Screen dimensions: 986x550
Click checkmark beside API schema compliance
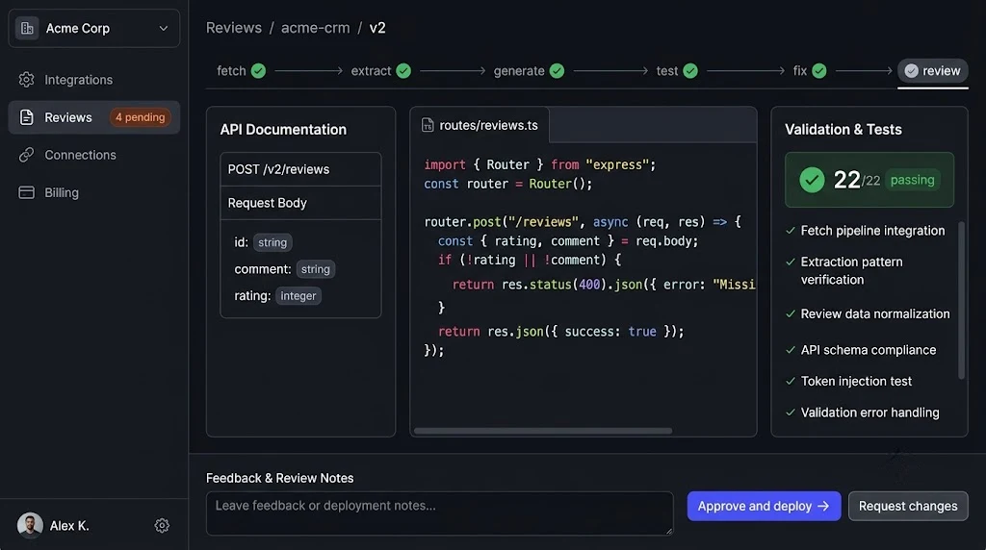(x=791, y=350)
